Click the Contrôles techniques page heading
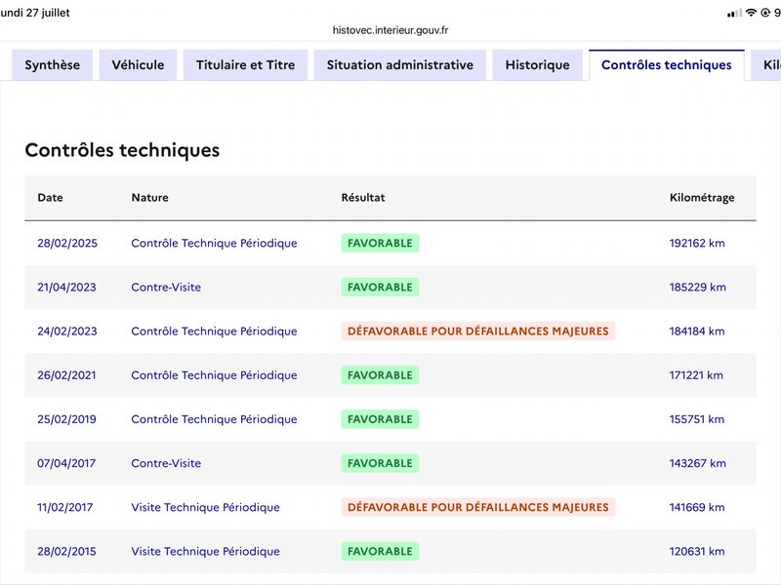Image resolution: width=781 pixels, height=585 pixels. click(122, 150)
